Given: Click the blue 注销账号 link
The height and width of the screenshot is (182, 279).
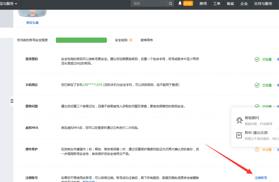Looking at the screenshot, I should point(261,178).
